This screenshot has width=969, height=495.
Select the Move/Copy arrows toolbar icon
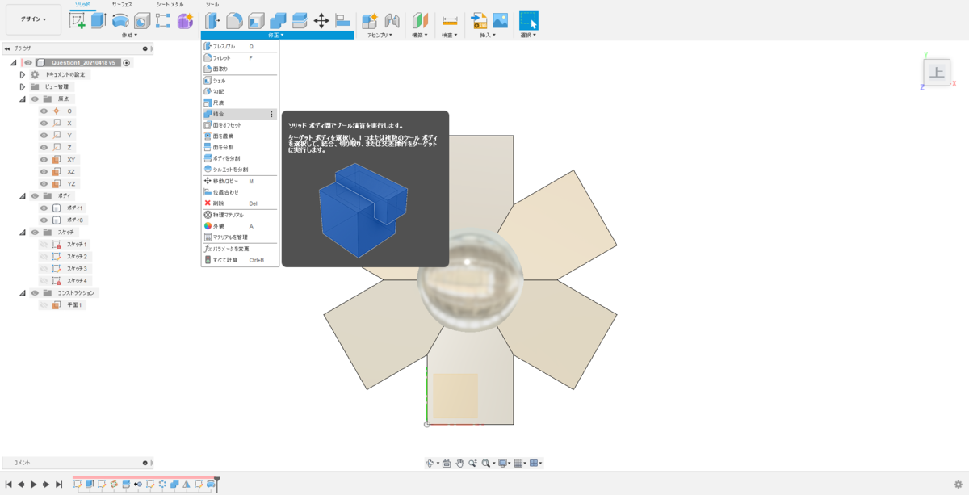tap(321, 21)
